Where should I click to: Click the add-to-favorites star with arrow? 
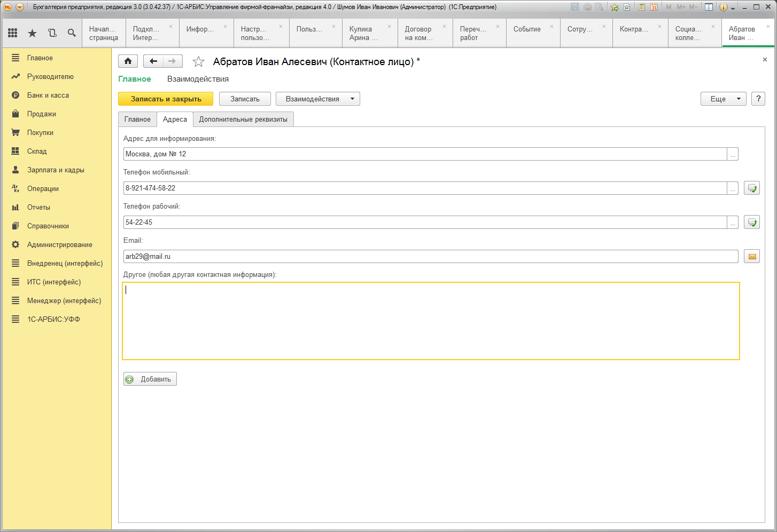coord(615,7)
